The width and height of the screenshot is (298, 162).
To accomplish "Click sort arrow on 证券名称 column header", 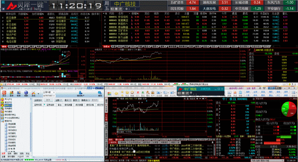I will [x=45, y=105].
